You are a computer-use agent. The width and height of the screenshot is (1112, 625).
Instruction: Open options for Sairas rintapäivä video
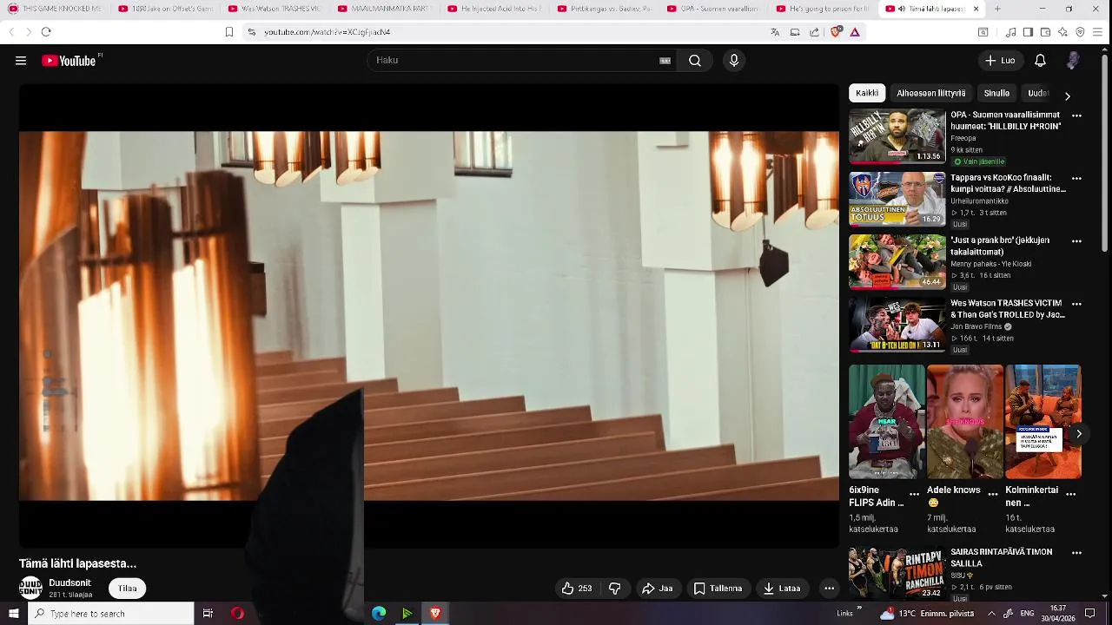1076,552
